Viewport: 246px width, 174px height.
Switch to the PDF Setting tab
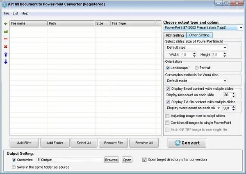pyautogui.click(x=175, y=35)
